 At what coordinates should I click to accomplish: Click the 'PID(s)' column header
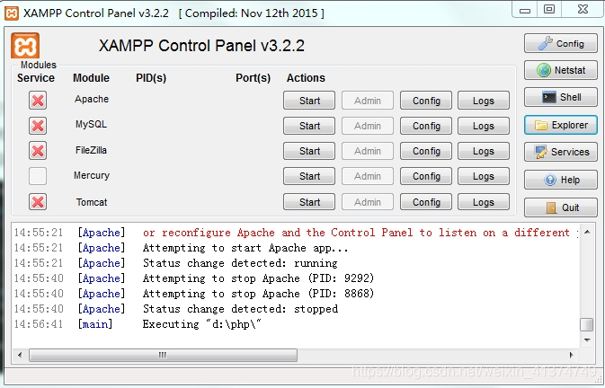(x=151, y=78)
